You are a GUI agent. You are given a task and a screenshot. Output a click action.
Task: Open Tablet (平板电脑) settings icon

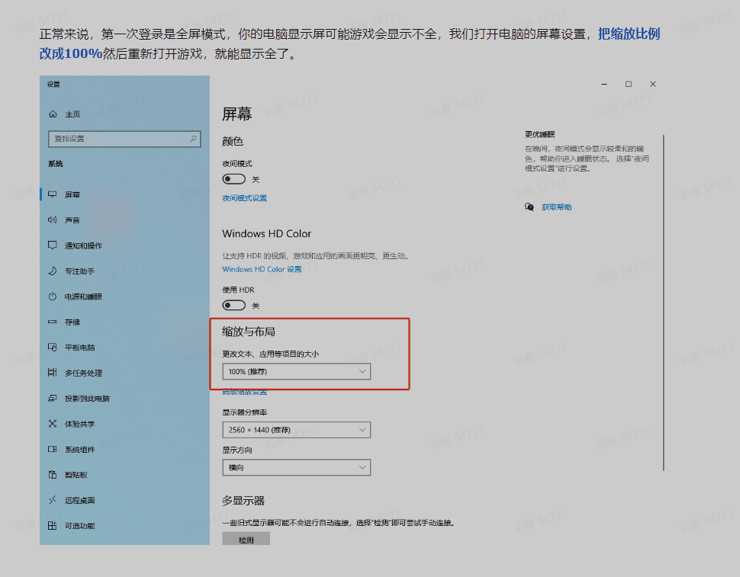pyautogui.click(x=53, y=348)
